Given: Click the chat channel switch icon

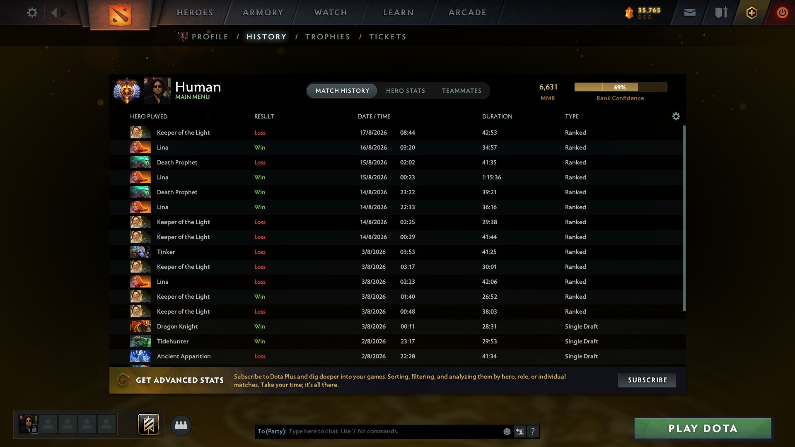Looking at the screenshot, I should (x=520, y=431).
